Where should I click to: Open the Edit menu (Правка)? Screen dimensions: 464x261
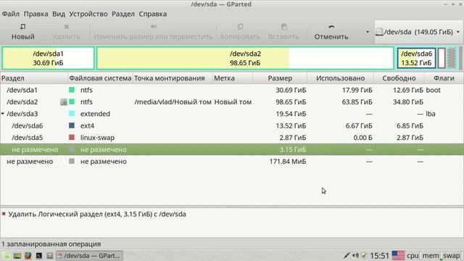point(36,14)
